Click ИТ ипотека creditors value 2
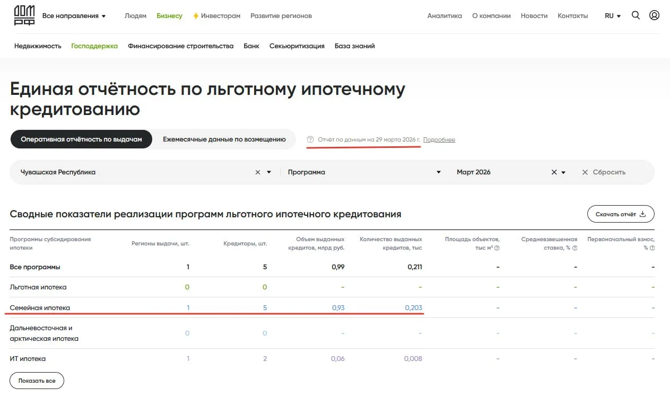 point(265,359)
